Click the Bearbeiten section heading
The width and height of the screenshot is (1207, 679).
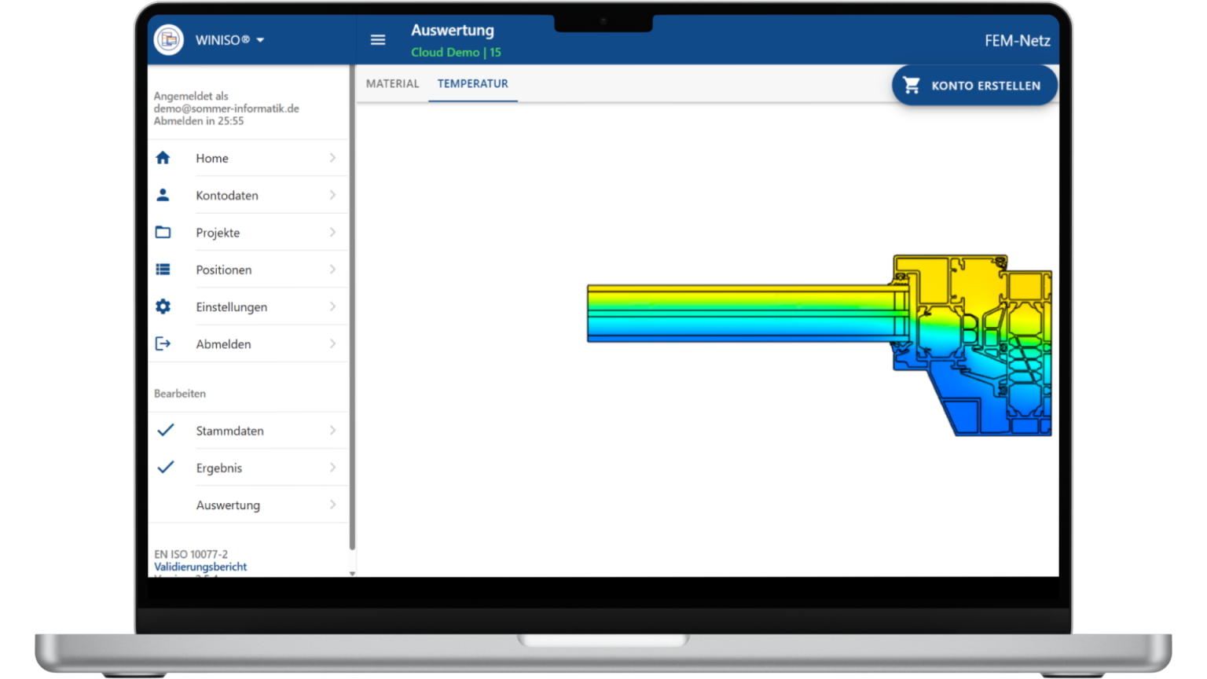pyautogui.click(x=180, y=394)
